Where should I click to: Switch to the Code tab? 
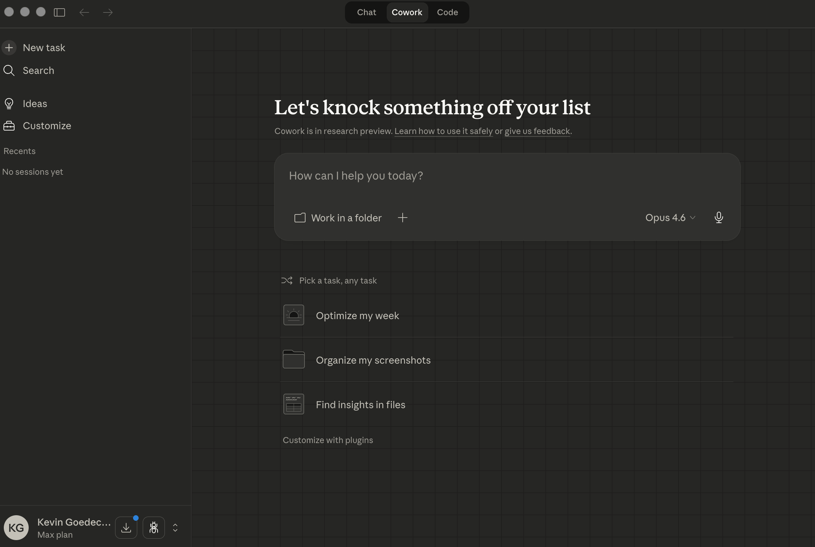pyautogui.click(x=447, y=12)
